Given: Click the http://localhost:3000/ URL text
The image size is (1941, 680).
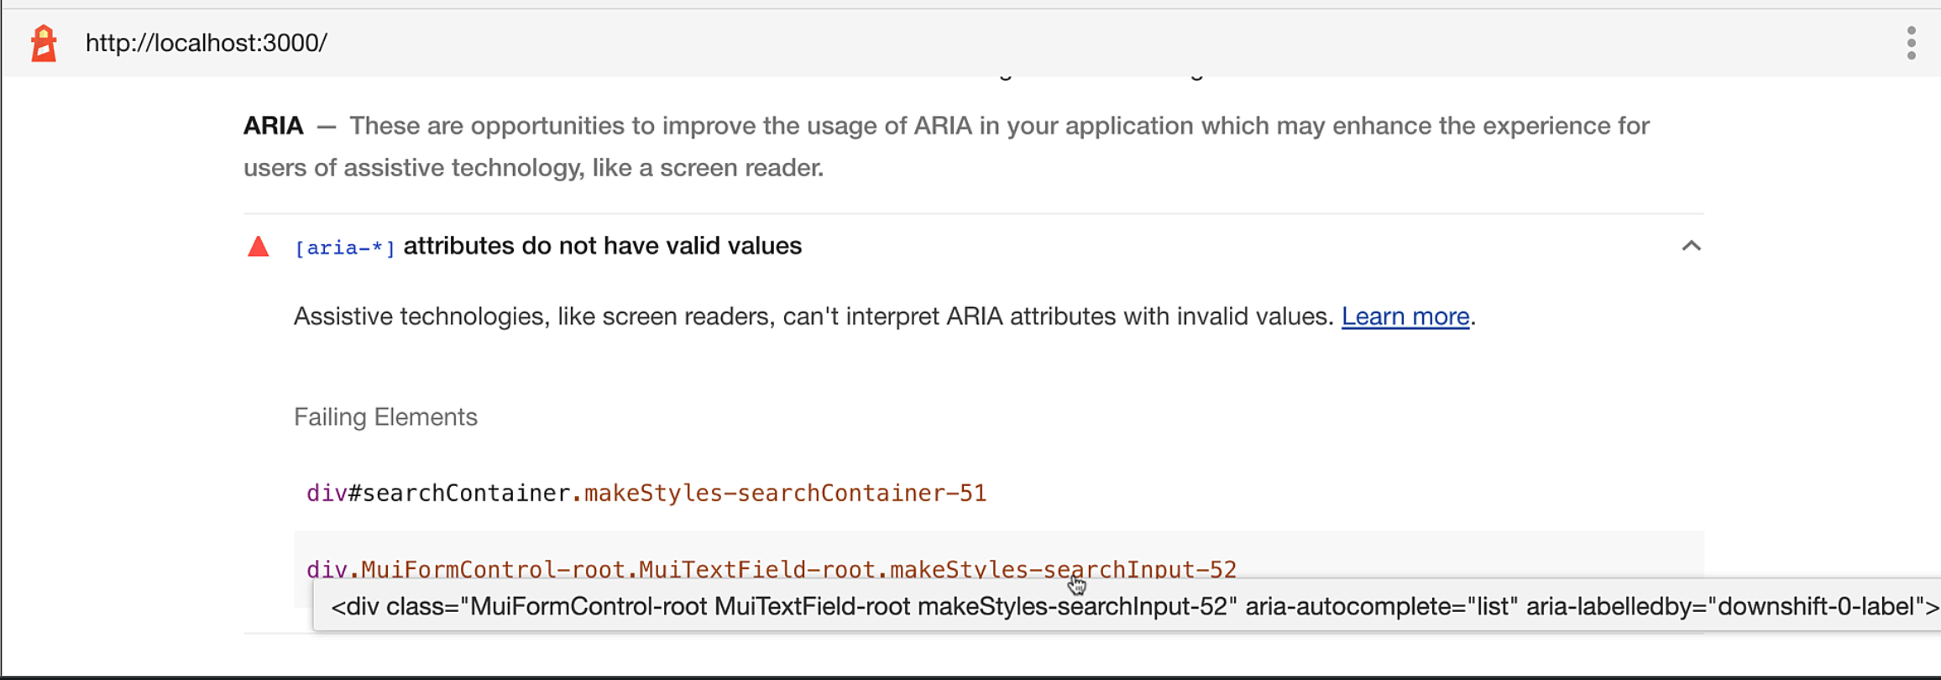Looking at the screenshot, I should pos(207,43).
